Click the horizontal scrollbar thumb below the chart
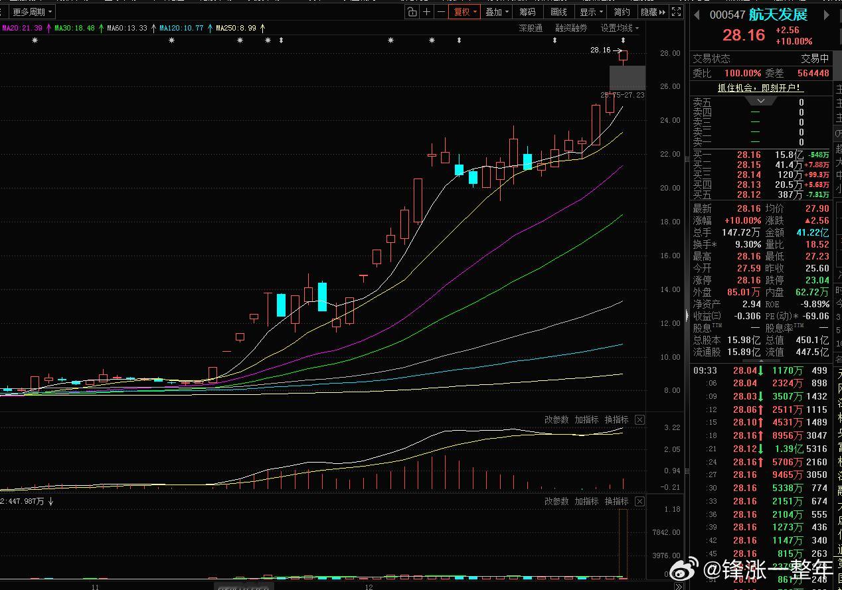 (x=244, y=587)
